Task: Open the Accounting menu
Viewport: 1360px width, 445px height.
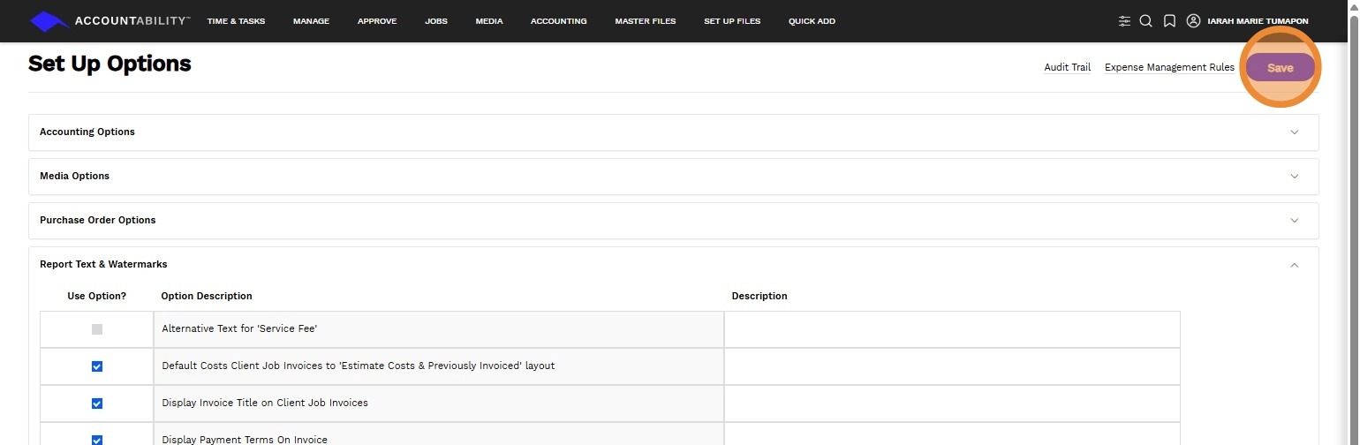Action: 558,21
